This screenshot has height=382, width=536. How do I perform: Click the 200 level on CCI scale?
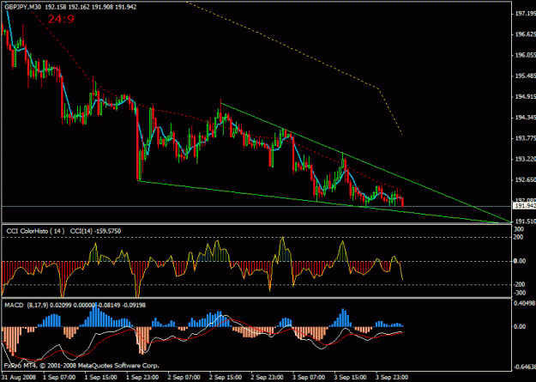(519, 237)
